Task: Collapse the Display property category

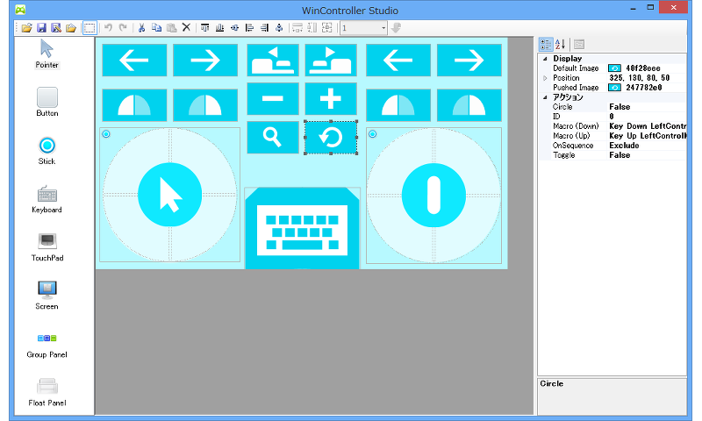Action: tap(545, 59)
